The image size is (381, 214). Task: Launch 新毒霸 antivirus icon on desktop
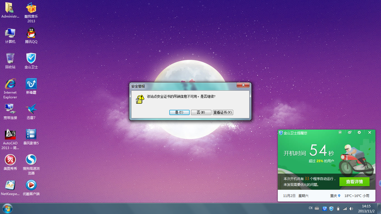click(31, 84)
